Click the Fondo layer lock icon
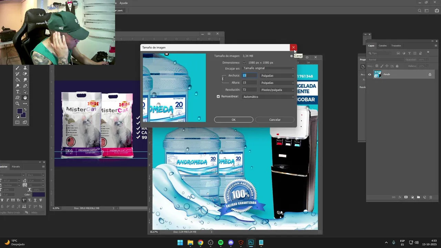The width and height of the screenshot is (441, 248). pyautogui.click(x=430, y=74)
